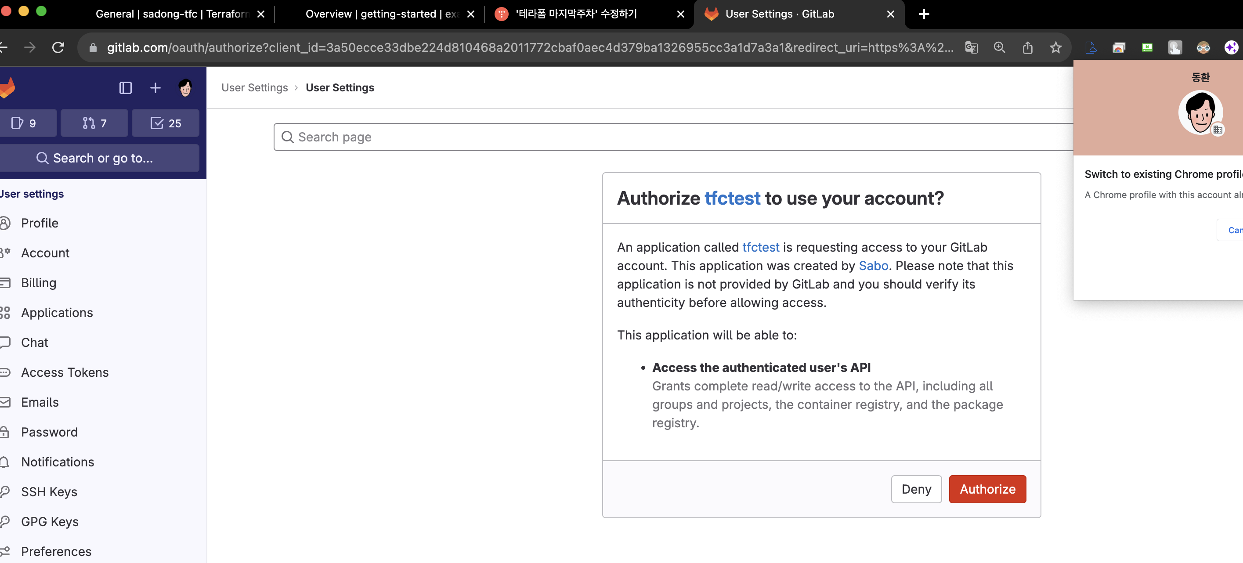Image resolution: width=1243 pixels, height=563 pixels.
Task: Bookmark page with the star icon
Action: click(x=1056, y=47)
